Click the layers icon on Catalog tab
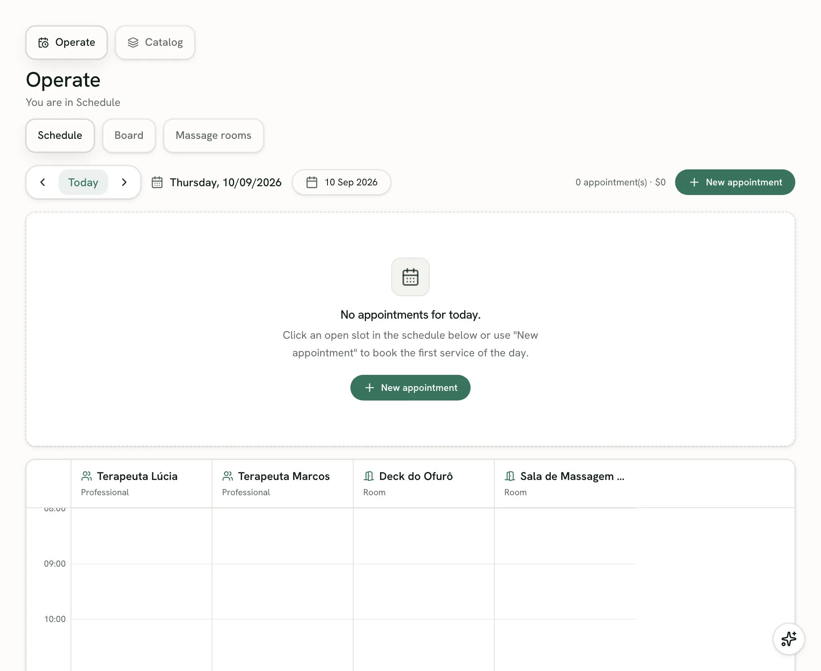 pos(133,43)
